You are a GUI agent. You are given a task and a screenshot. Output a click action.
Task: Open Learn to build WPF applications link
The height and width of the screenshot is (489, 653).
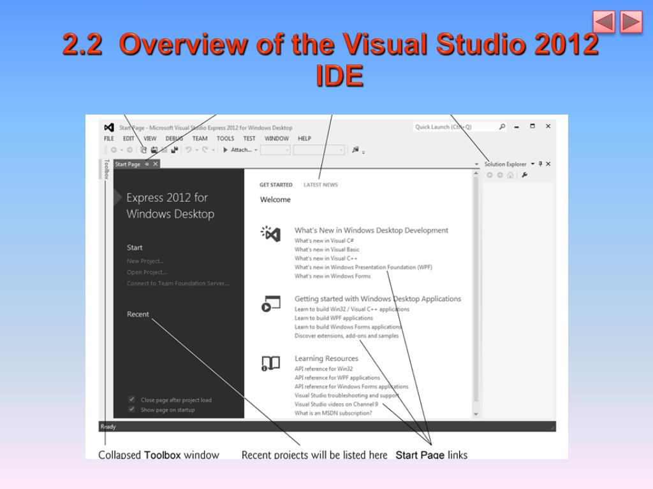334,318
